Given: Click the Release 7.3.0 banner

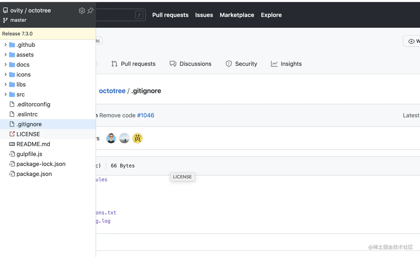Looking at the screenshot, I should [48, 34].
